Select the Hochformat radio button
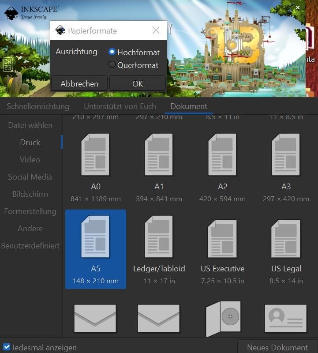The image size is (318, 353). tap(112, 52)
